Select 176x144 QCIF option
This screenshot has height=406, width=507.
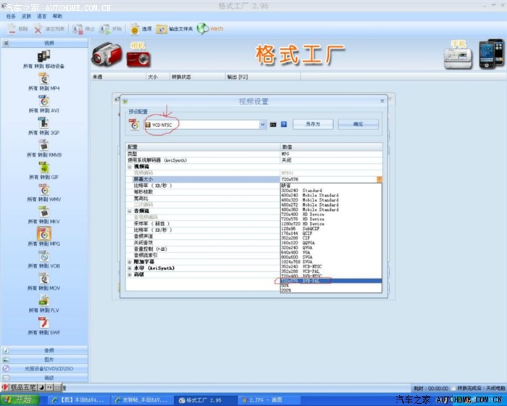click(x=331, y=233)
